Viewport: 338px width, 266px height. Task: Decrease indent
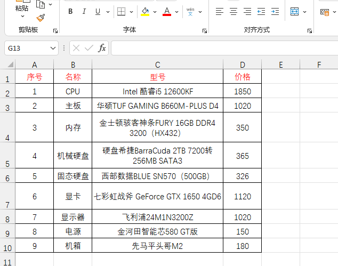click(x=261, y=11)
